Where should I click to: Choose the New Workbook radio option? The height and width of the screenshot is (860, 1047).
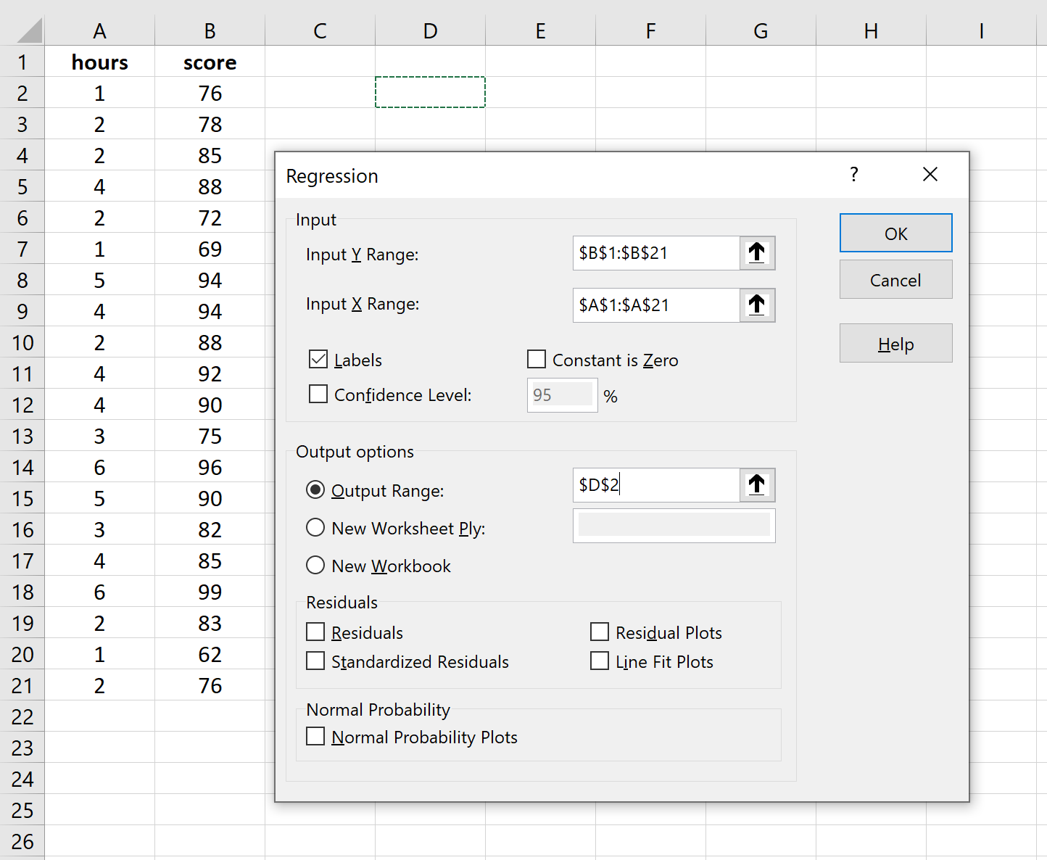315,566
